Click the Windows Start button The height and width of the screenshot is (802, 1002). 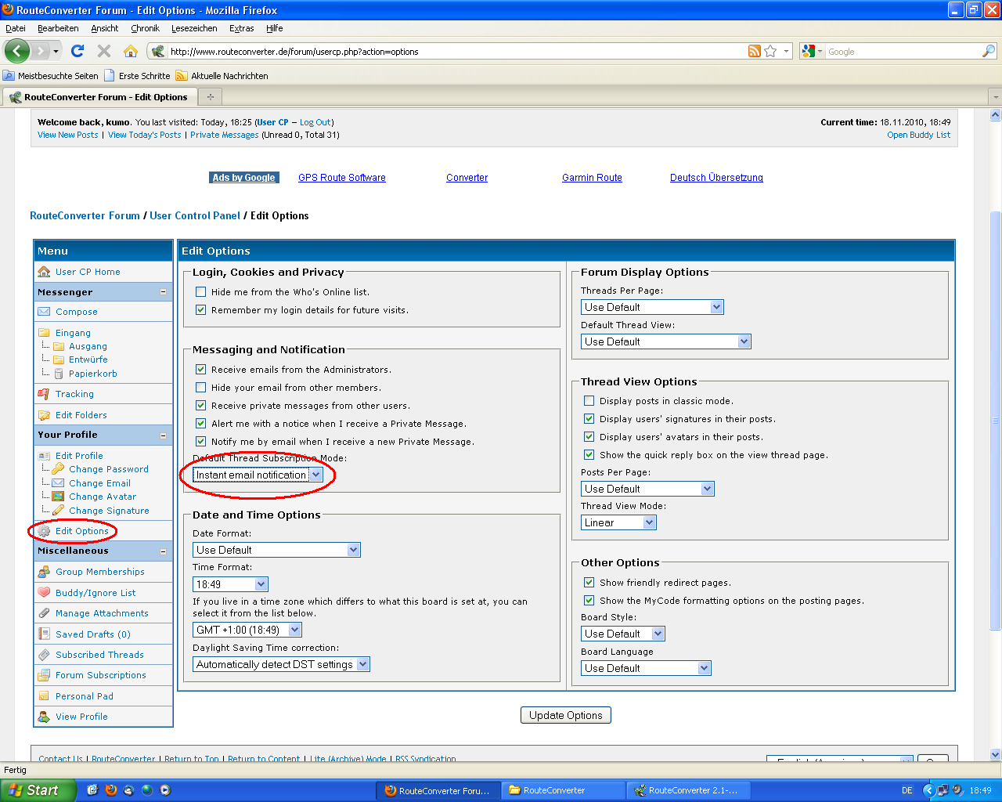38,790
